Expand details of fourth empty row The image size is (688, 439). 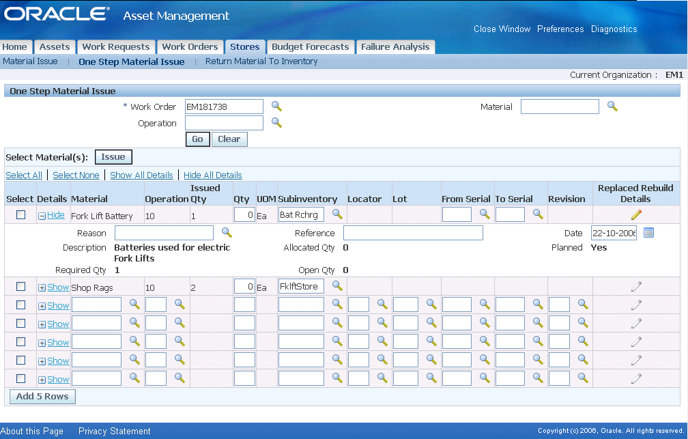pyautogui.click(x=54, y=361)
